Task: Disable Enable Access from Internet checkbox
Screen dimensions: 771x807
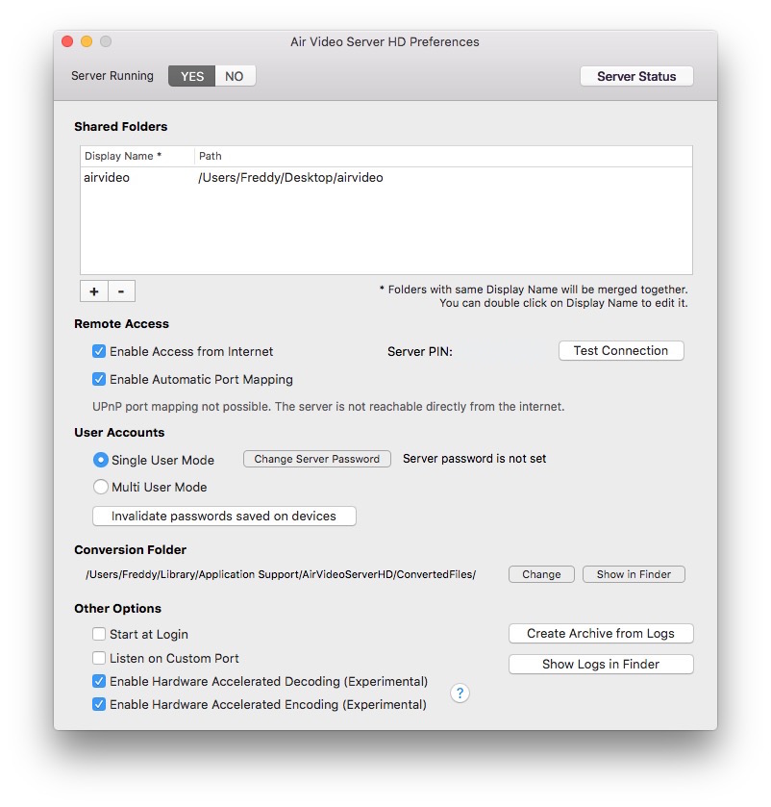Action: (99, 352)
